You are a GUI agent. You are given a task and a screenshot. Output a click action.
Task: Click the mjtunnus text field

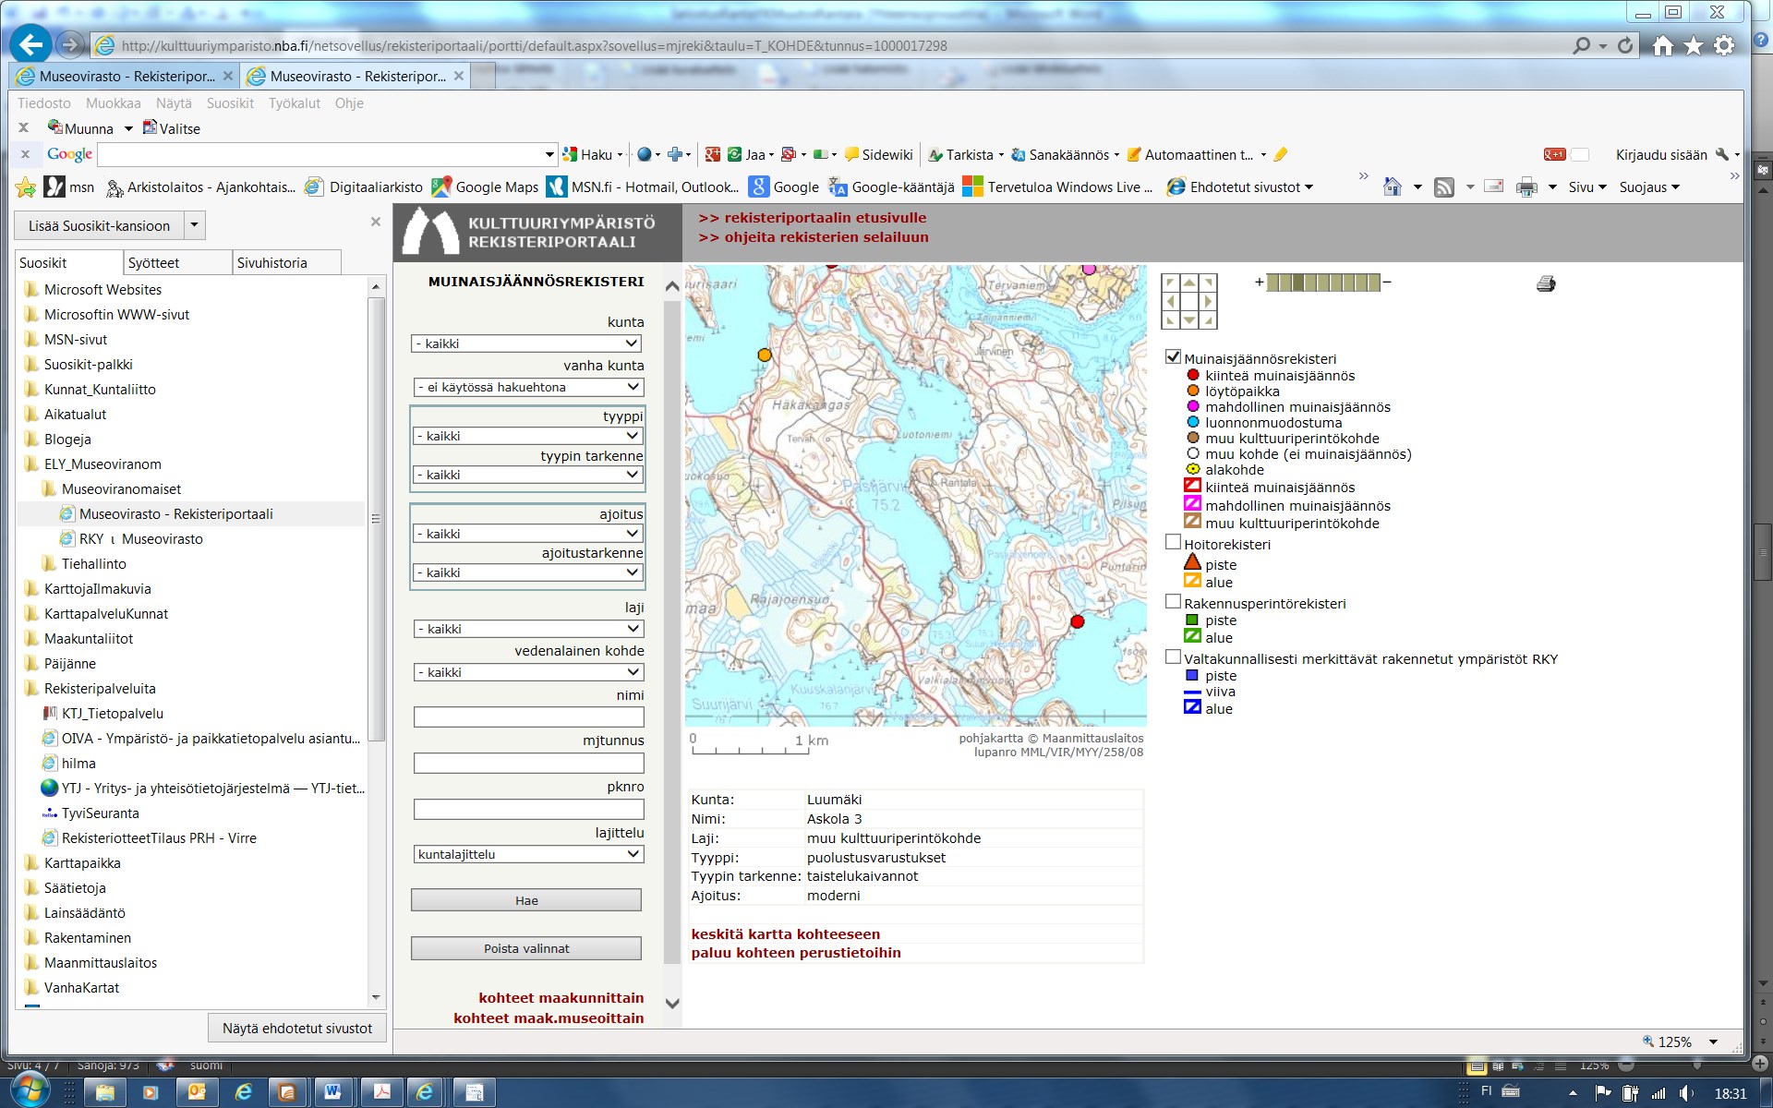click(x=528, y=763)
